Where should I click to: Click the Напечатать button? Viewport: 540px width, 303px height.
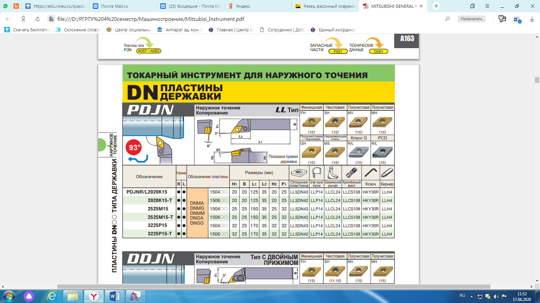tap(471, 19)
